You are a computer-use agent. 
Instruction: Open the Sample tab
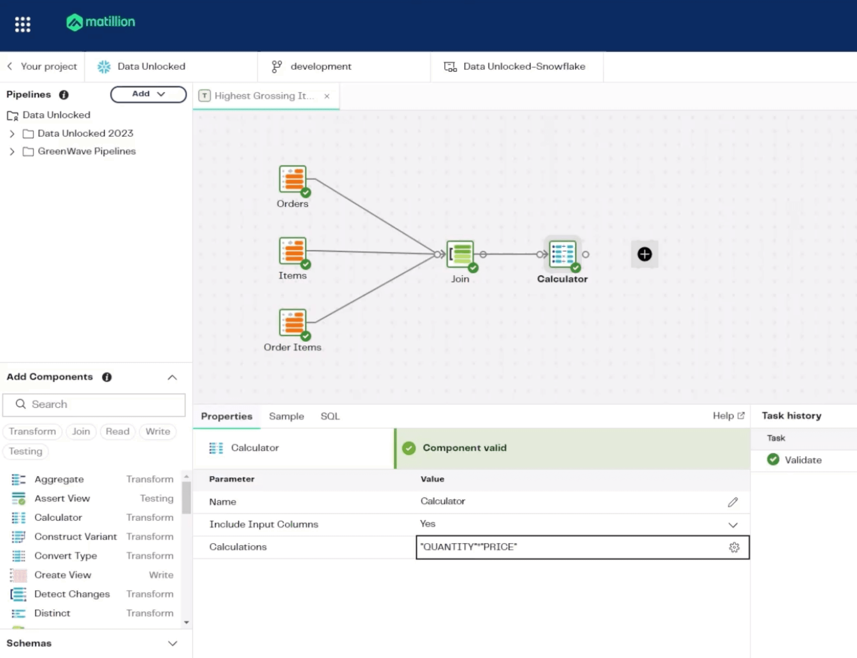286,416
